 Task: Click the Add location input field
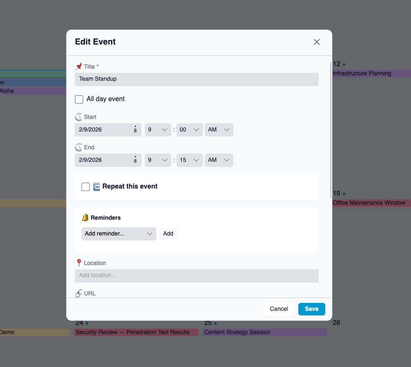pyautogui.click(x=196, y=275)
